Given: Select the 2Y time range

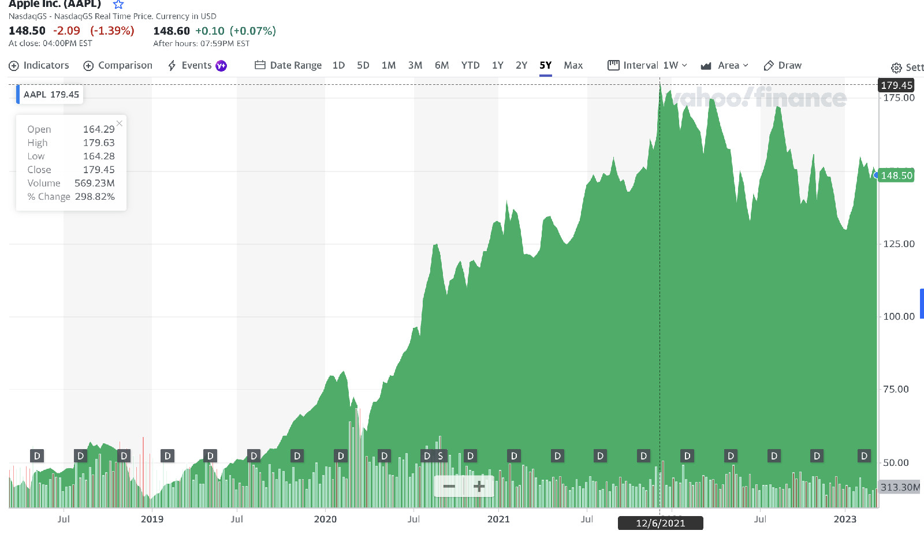Looking at the screenshot, I should [521, 66].
